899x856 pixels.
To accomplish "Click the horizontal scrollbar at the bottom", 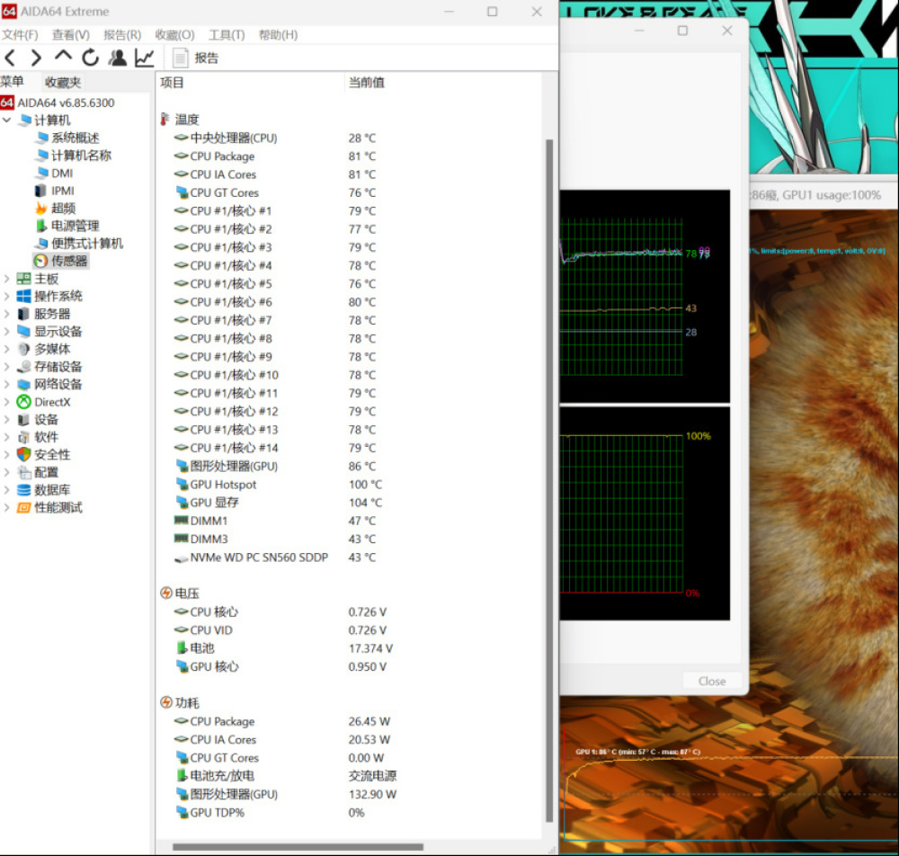I will [297, 847].
